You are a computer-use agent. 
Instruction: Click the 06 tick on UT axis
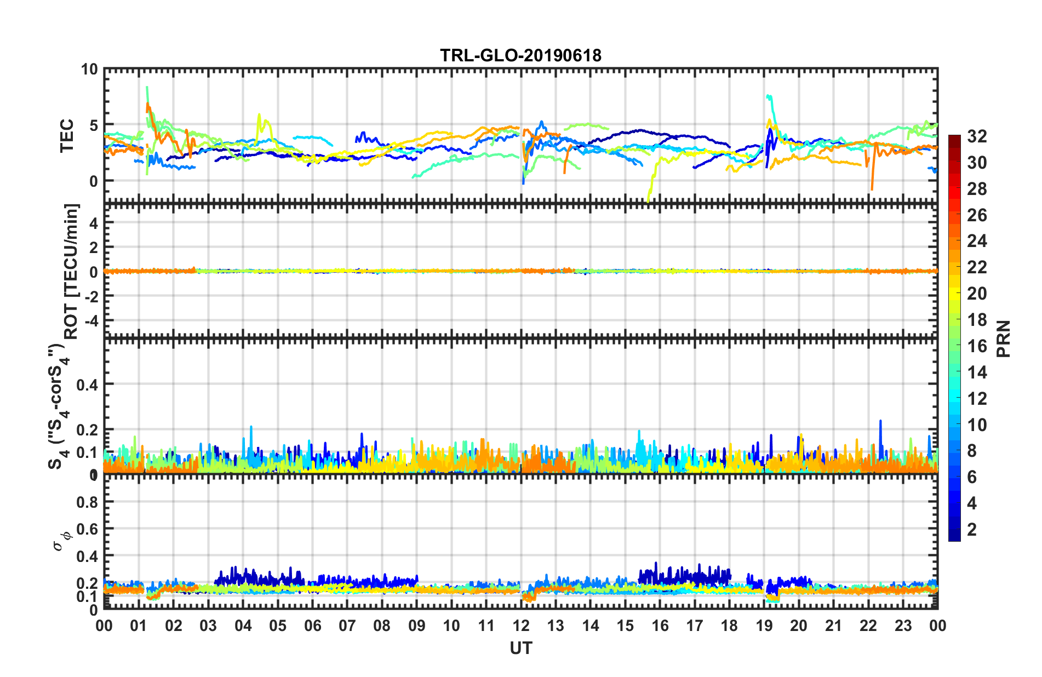pyautogui.click(x=312, y=626)
